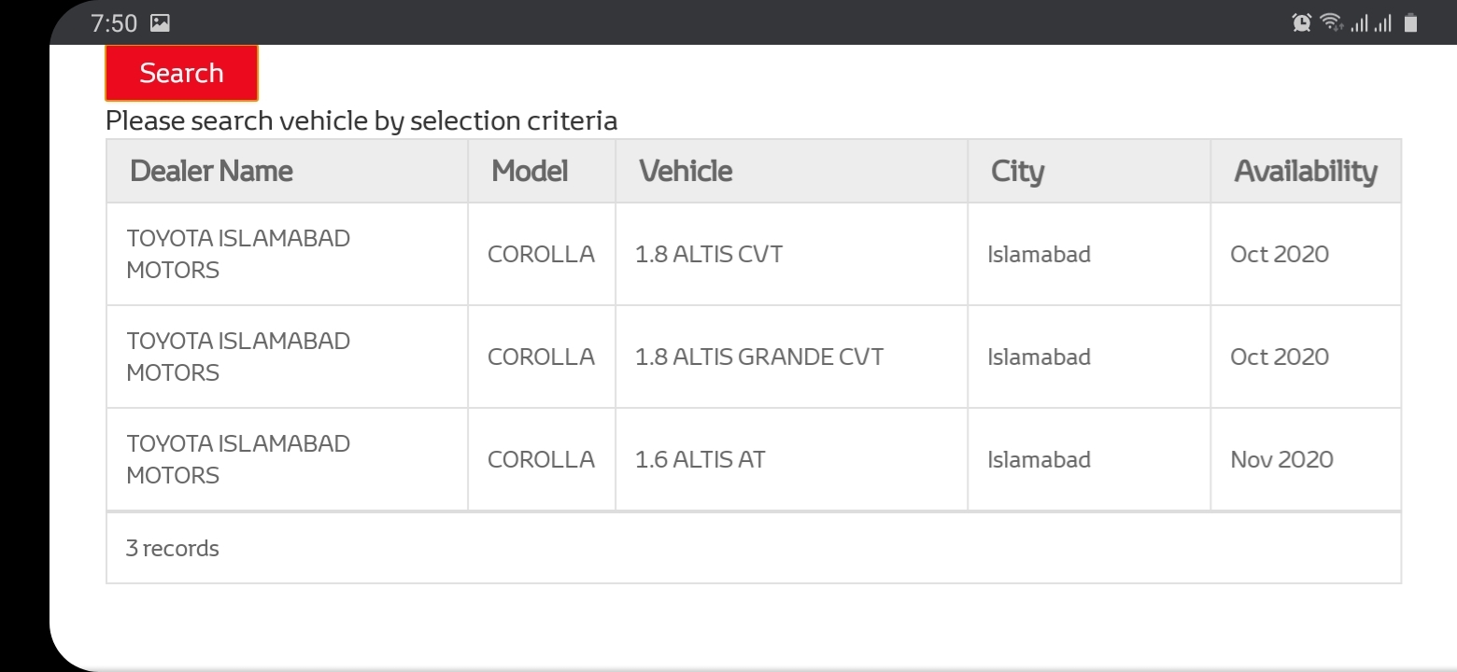1457x672 pixels.
Task: Click the Vehicle column header
Action: pyautogui.click(x=686, y=171)
